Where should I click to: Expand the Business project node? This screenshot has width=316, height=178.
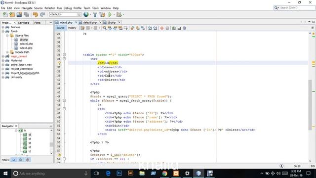point(3,27)
